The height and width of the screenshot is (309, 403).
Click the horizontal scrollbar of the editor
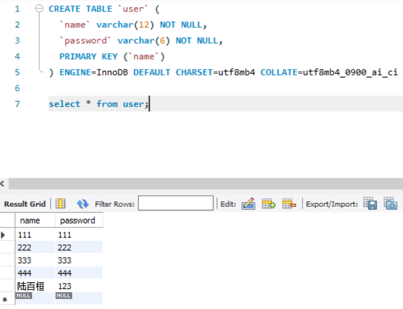(206, 184)
